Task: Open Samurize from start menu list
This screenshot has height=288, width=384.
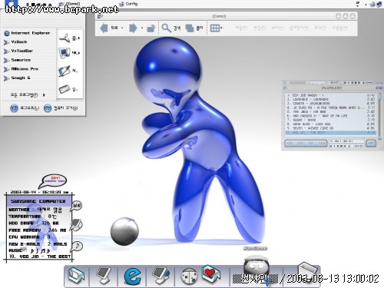Action: pos(18,60)
